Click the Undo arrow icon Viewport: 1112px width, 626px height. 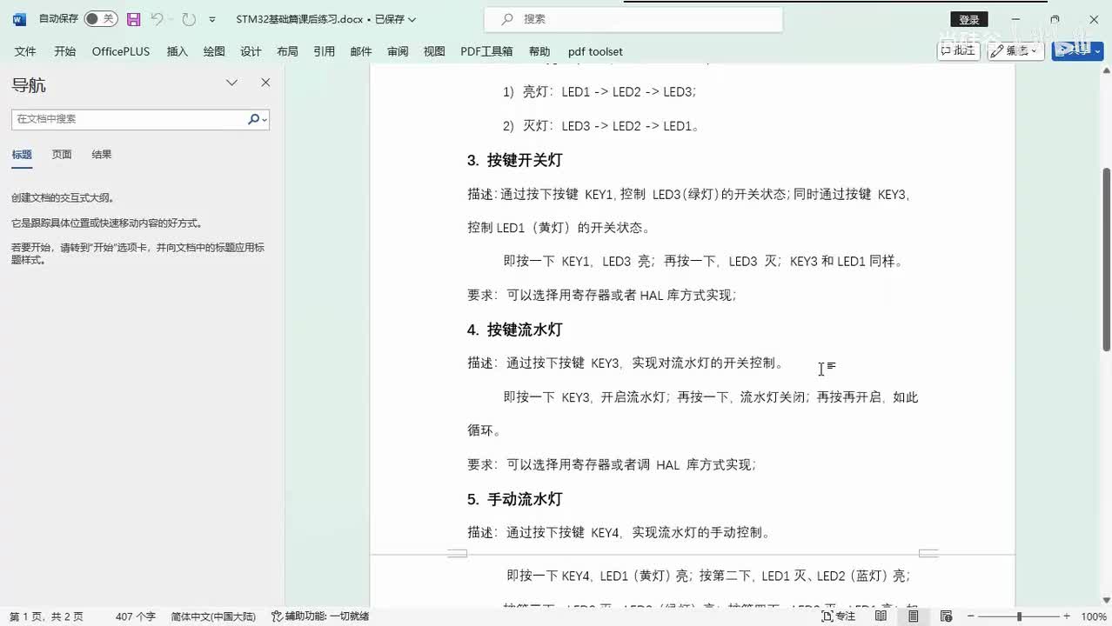click(157, 19)
